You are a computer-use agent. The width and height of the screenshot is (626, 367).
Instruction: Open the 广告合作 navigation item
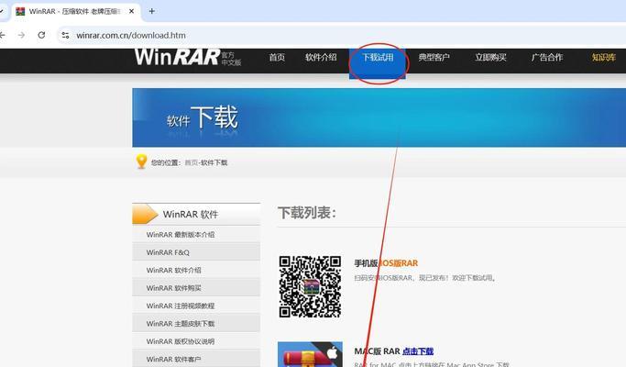547,57
